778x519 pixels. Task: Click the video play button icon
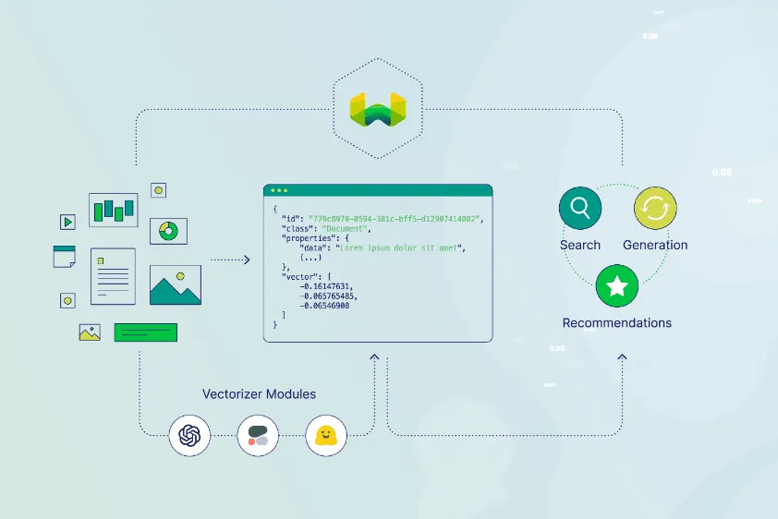[67, 222]
